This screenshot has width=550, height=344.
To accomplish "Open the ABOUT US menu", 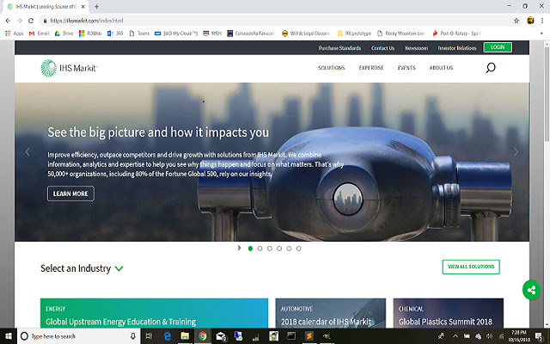I will click(441, 67).
